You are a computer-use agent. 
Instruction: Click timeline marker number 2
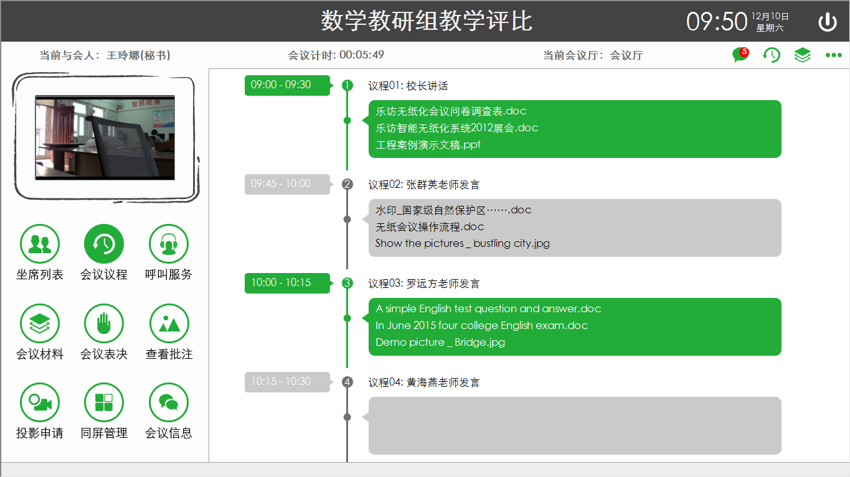(347, 184)
